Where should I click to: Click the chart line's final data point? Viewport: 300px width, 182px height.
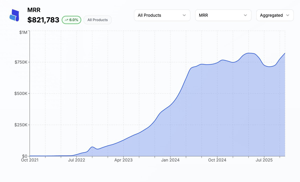pyautogui.click(x=285, y=53)
